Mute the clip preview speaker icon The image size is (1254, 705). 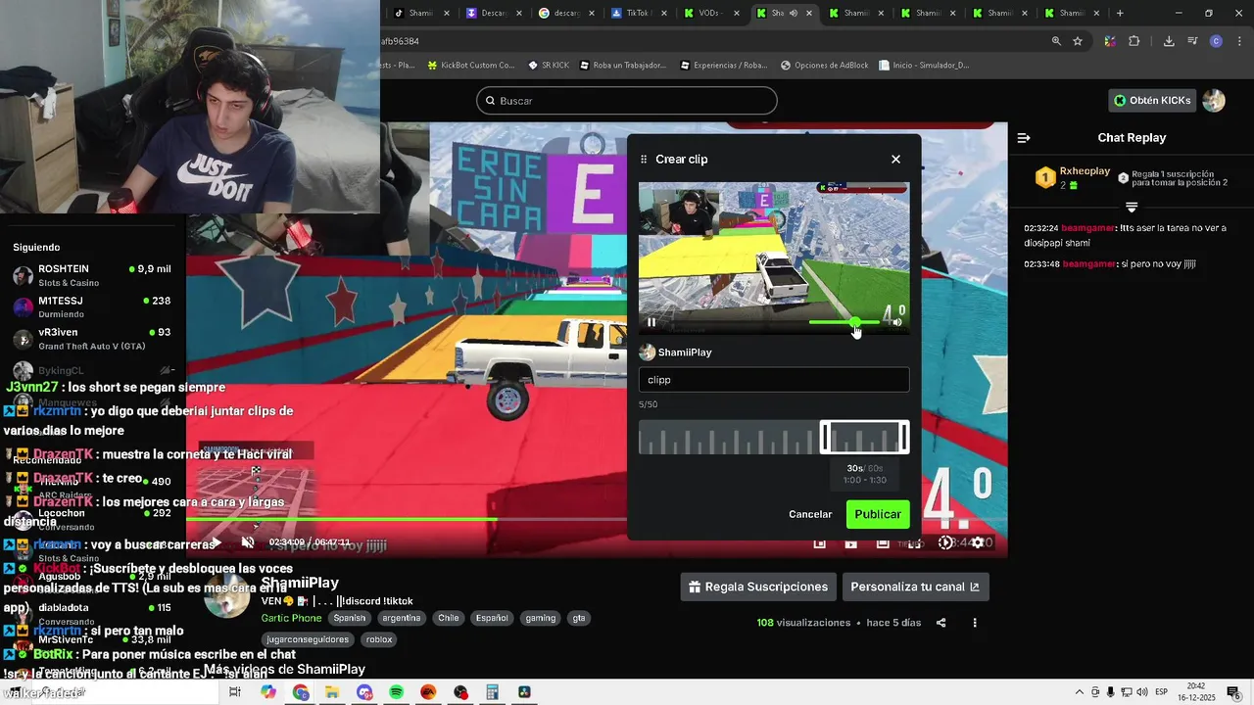[x=896, y=322]
